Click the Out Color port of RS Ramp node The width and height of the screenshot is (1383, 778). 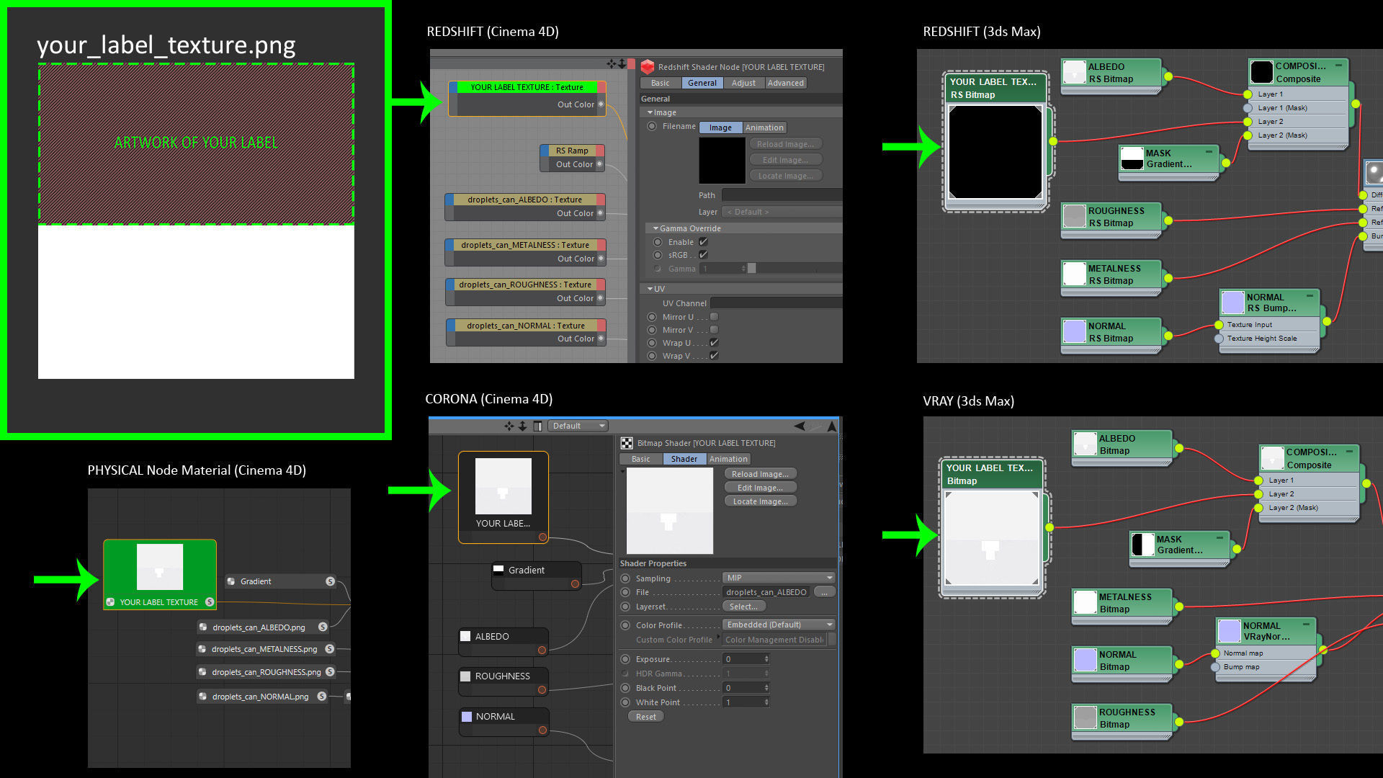pyautogui.click(x=600, y=164)
